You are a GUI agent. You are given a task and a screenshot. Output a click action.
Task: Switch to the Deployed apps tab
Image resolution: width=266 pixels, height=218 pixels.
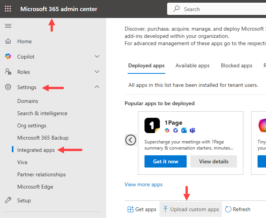(146, 66)
